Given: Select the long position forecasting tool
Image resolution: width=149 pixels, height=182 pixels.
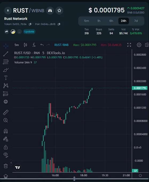Looking at the screenshot, I should 6,94.
